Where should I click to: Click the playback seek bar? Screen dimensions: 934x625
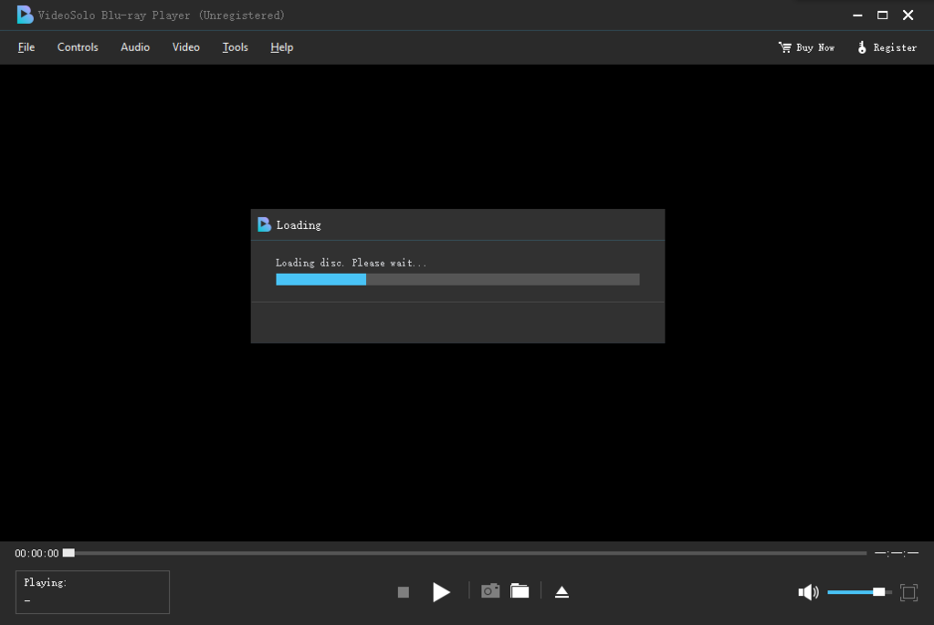(x=465, y=553)
